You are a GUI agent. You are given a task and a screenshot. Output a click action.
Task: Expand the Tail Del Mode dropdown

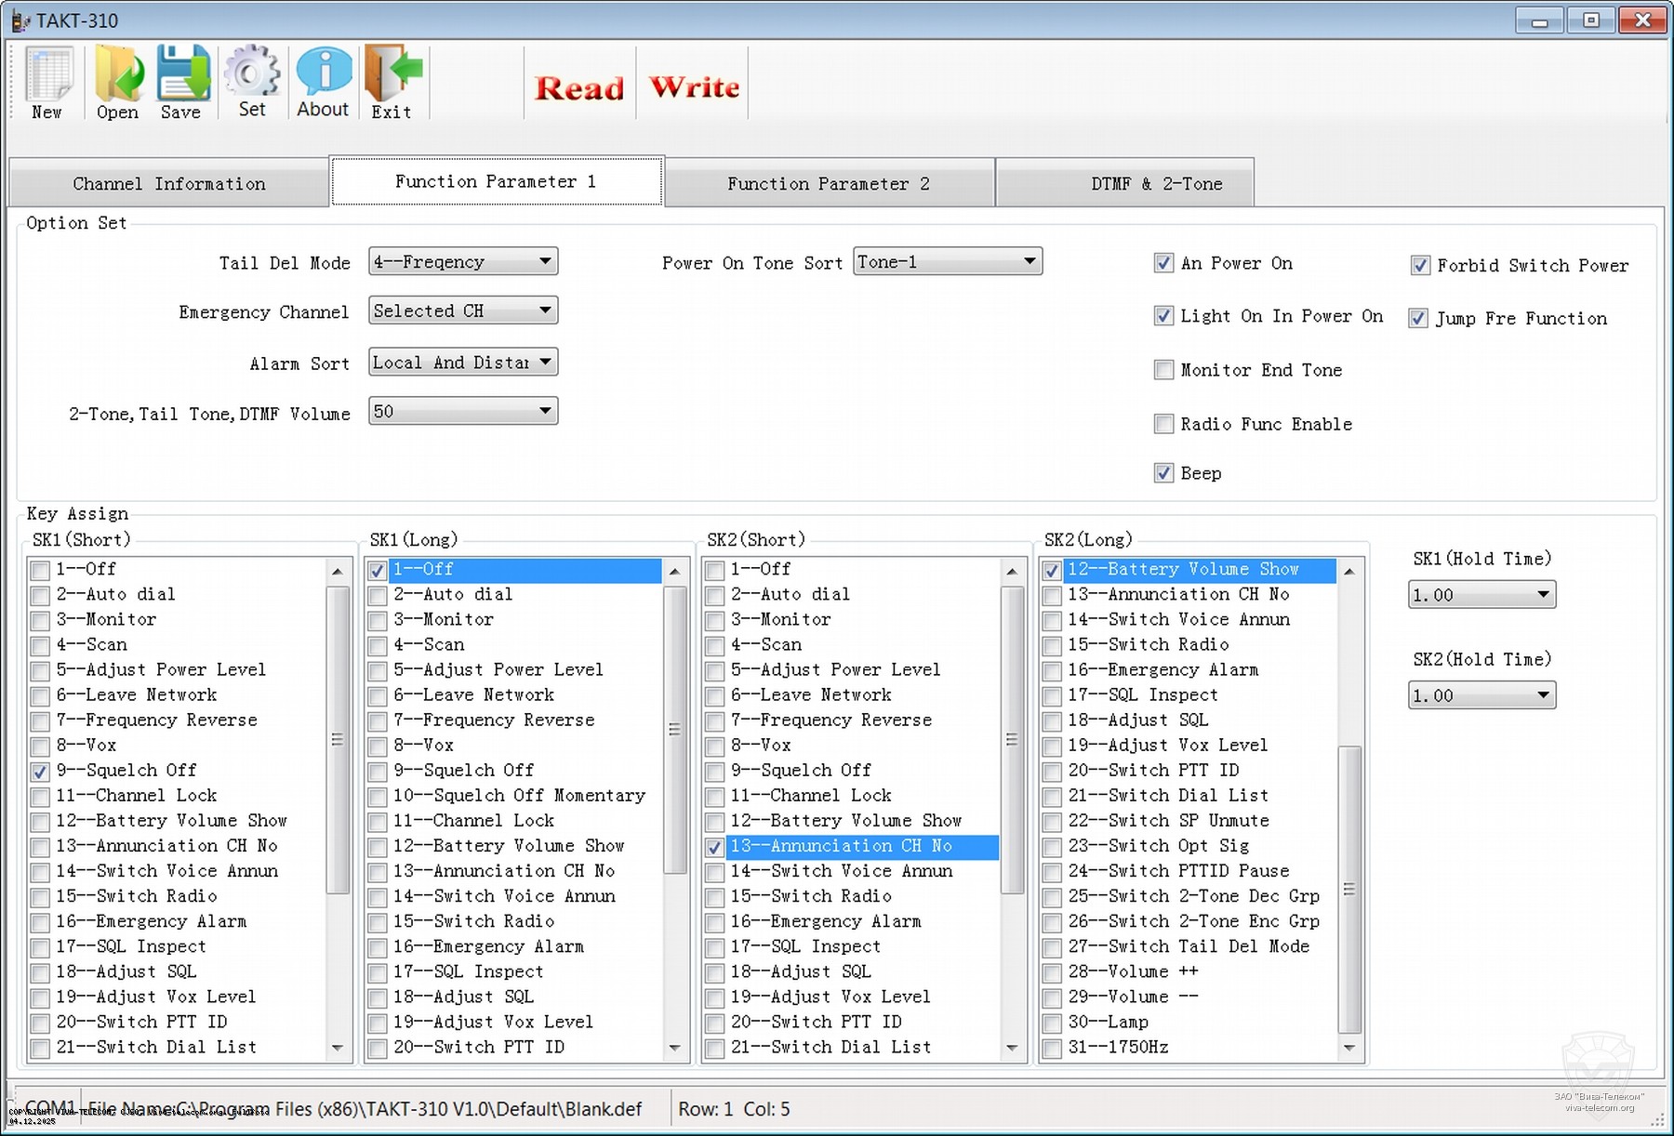[545, 262]
